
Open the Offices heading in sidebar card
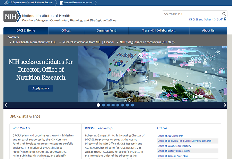point(162,128)
